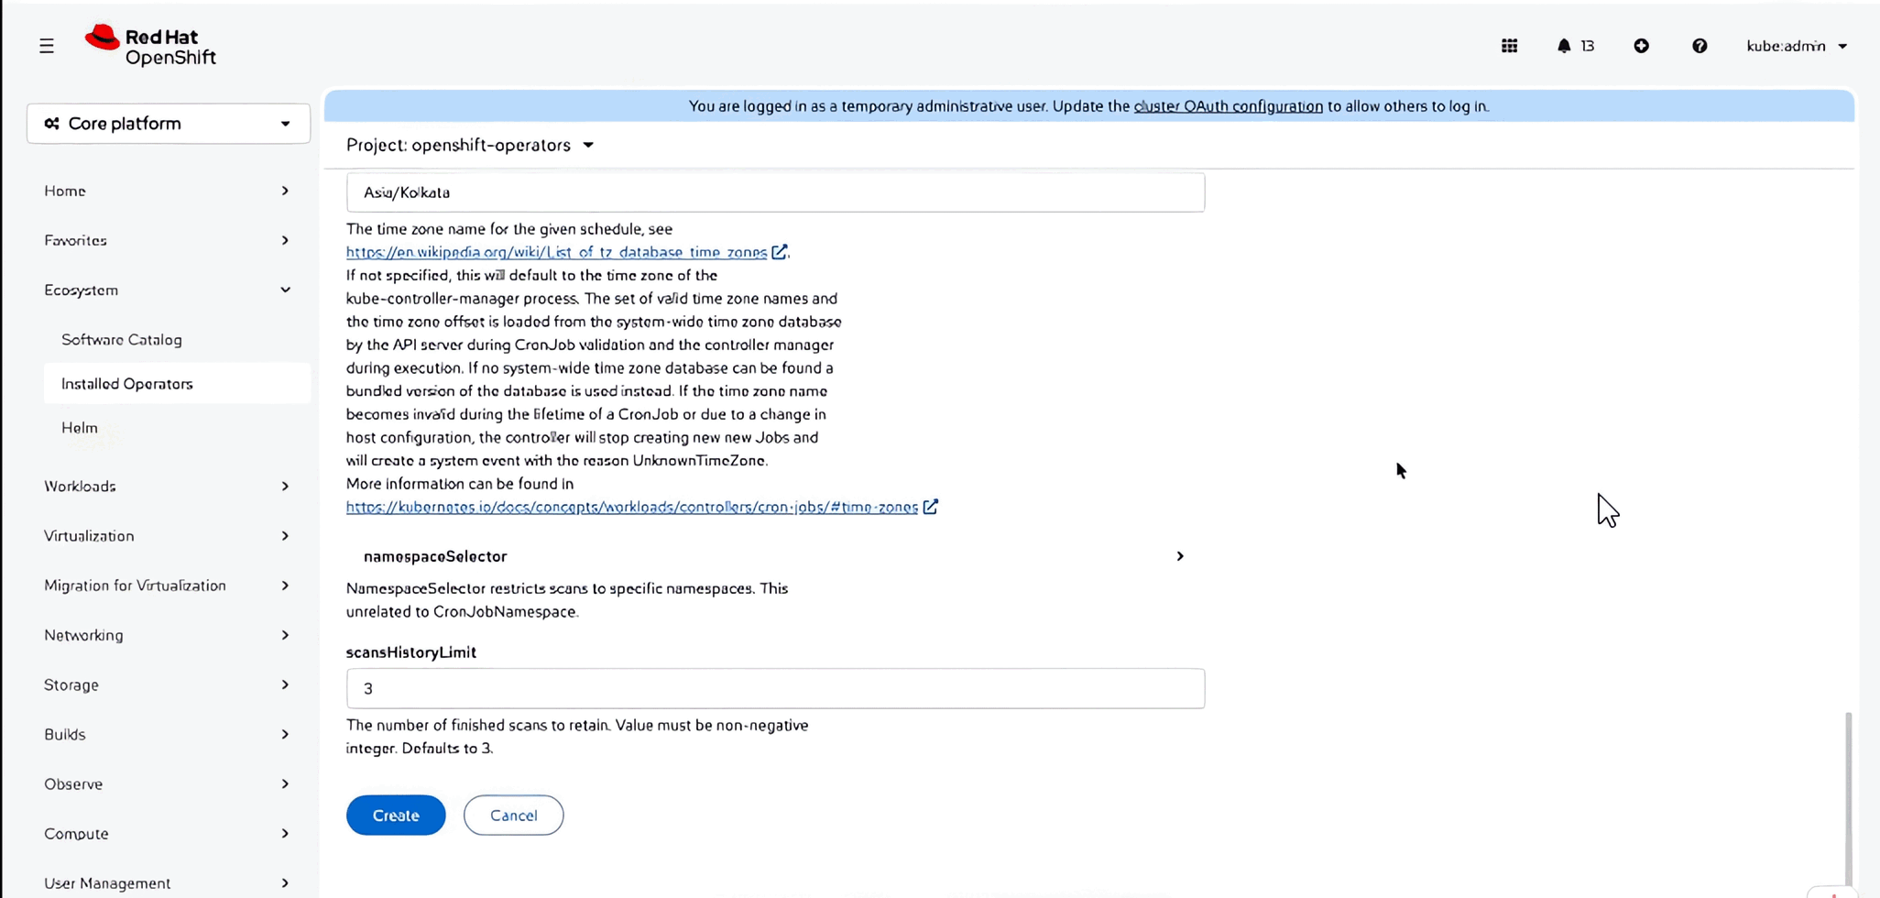Toggle the hamburger navigation menu
Viewport: 1880px width, 898px height.
pos(47,46)
